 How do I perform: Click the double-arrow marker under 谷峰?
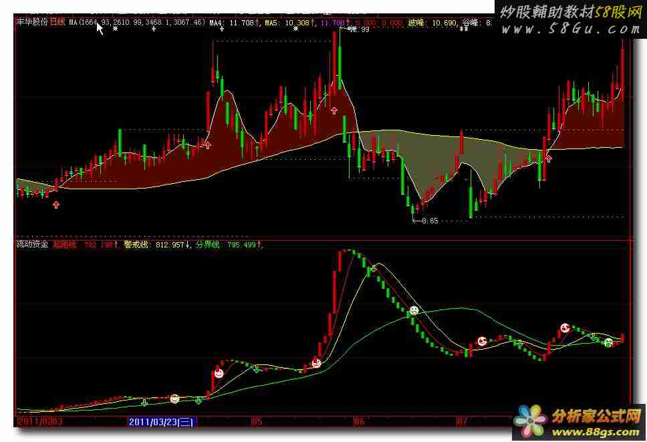click(465, 29)
